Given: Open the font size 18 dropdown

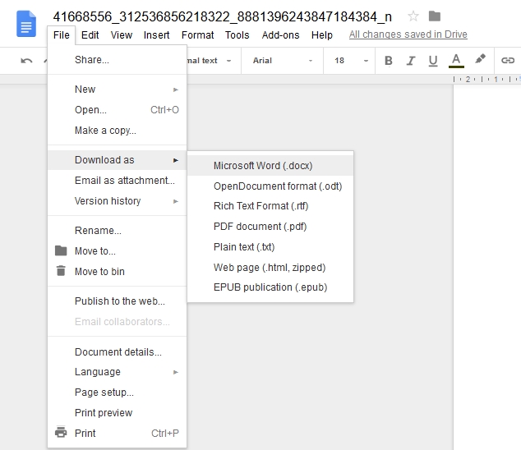Looking at the screenshot, I should coord(347,61).
